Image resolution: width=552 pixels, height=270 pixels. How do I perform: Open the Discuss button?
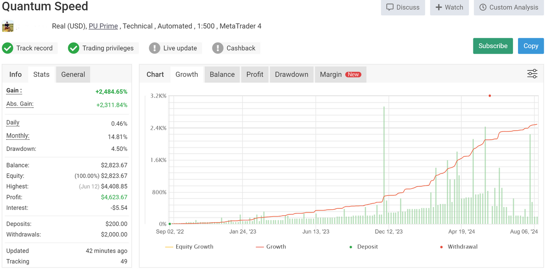[402, 7]
